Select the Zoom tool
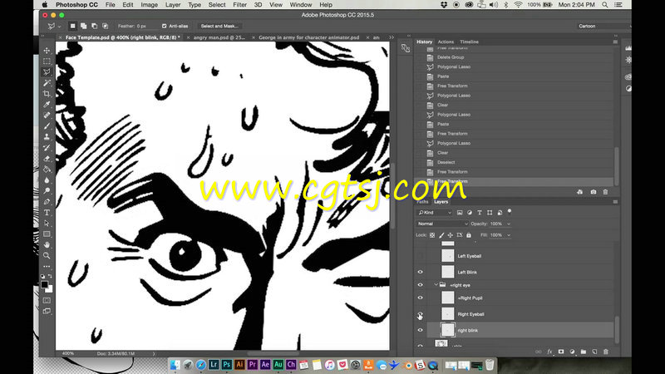The height and width of the screenshot is (374, 665). pos(47,256)
